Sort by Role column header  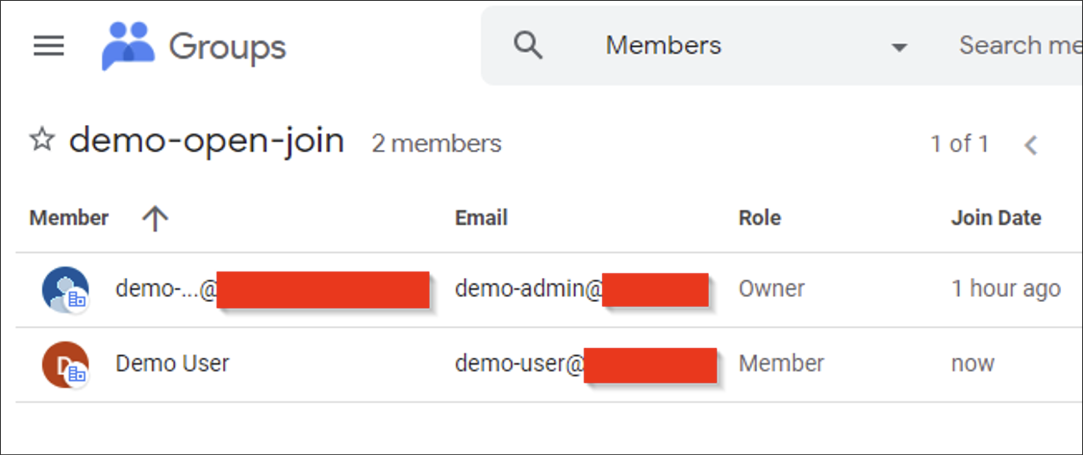760,218
